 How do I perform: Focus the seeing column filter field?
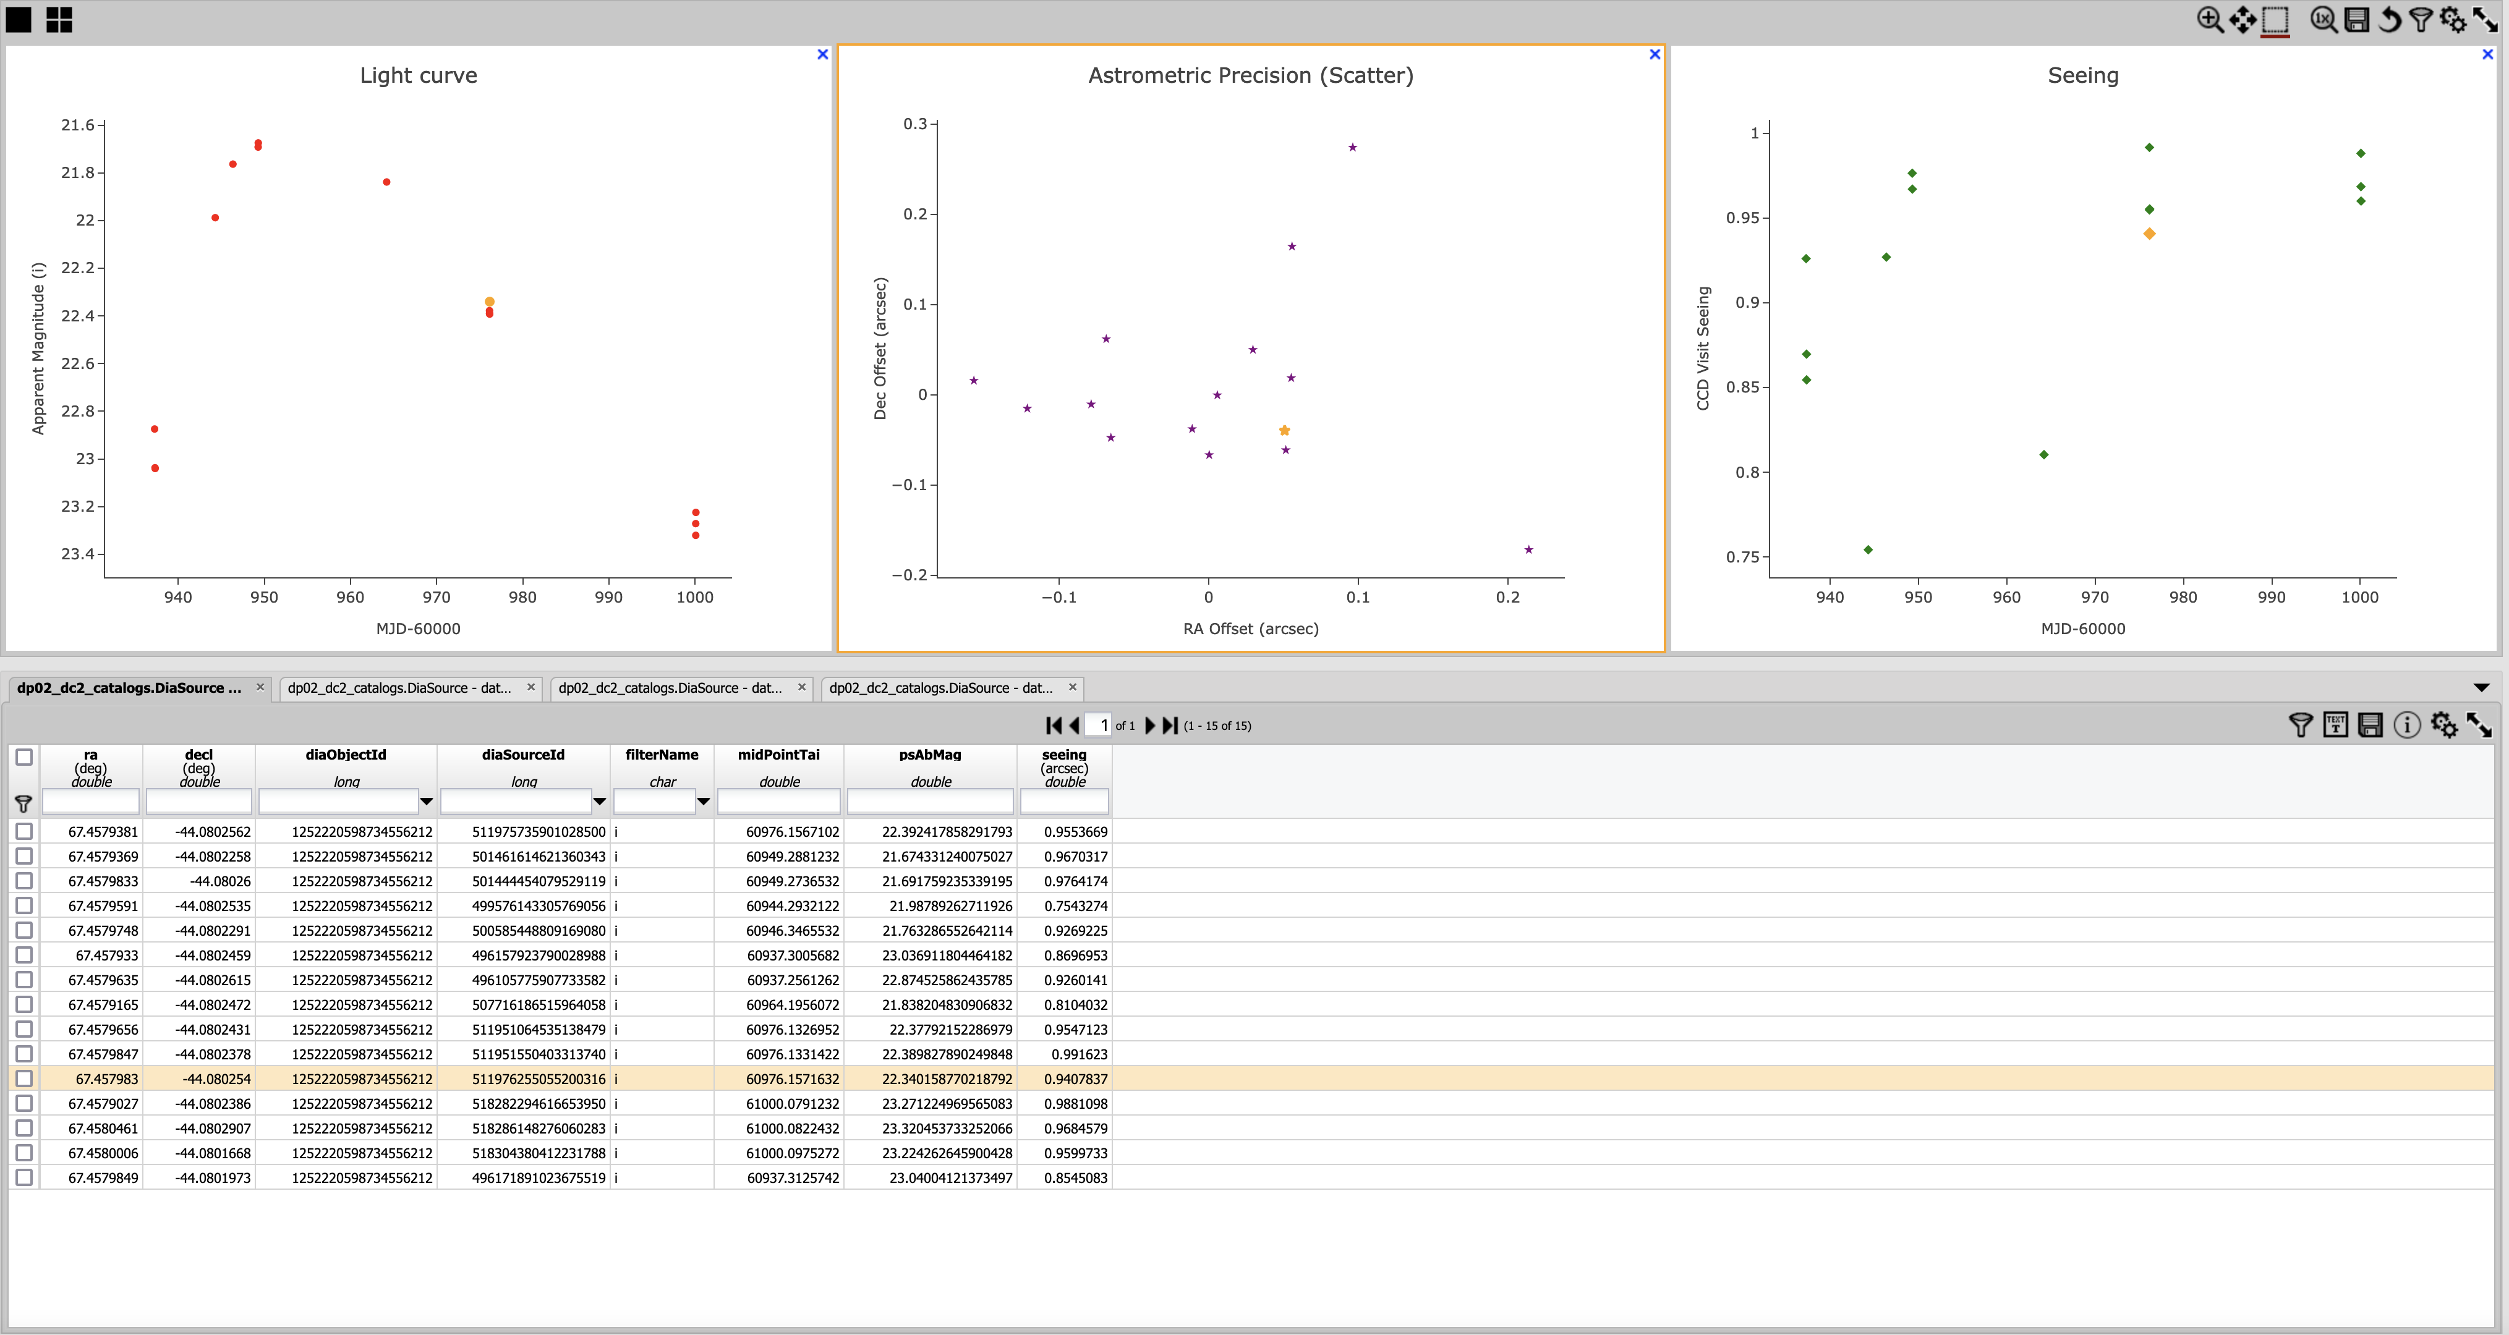1063,802
